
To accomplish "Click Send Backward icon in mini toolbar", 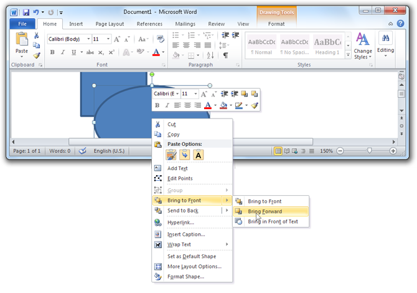I will tap(254, 94).
